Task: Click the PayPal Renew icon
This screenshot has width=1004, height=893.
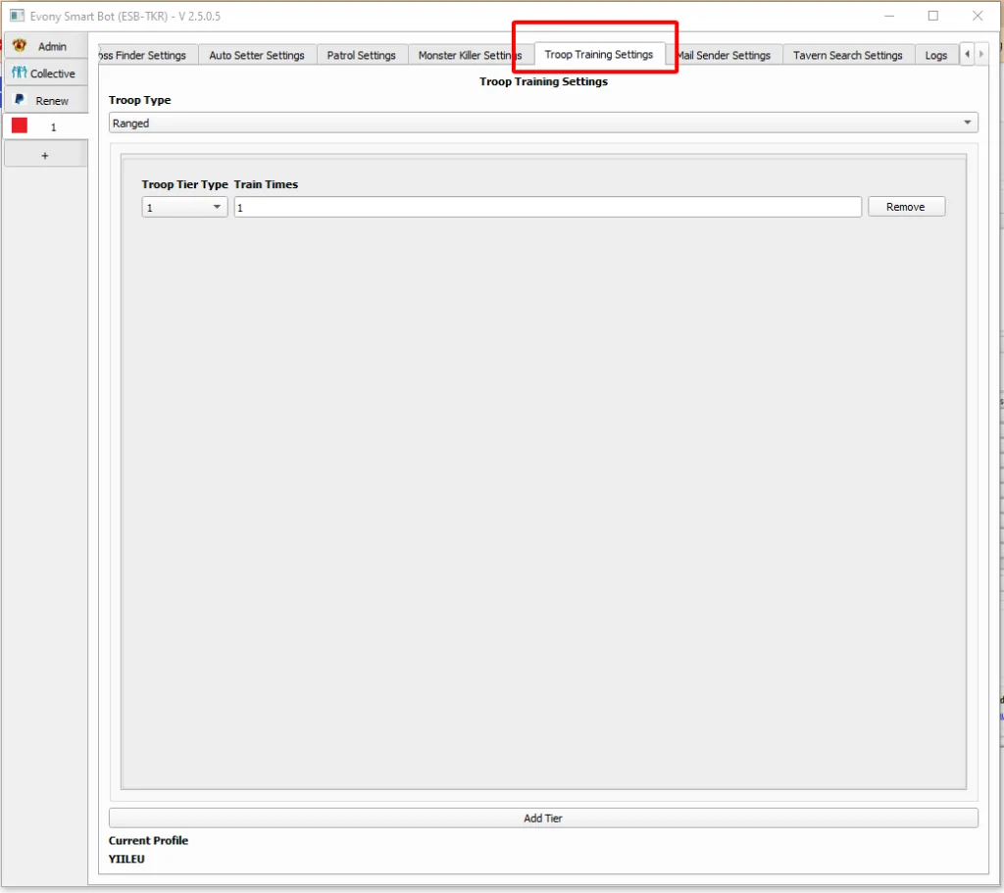Action: click(x=20, y=100)
